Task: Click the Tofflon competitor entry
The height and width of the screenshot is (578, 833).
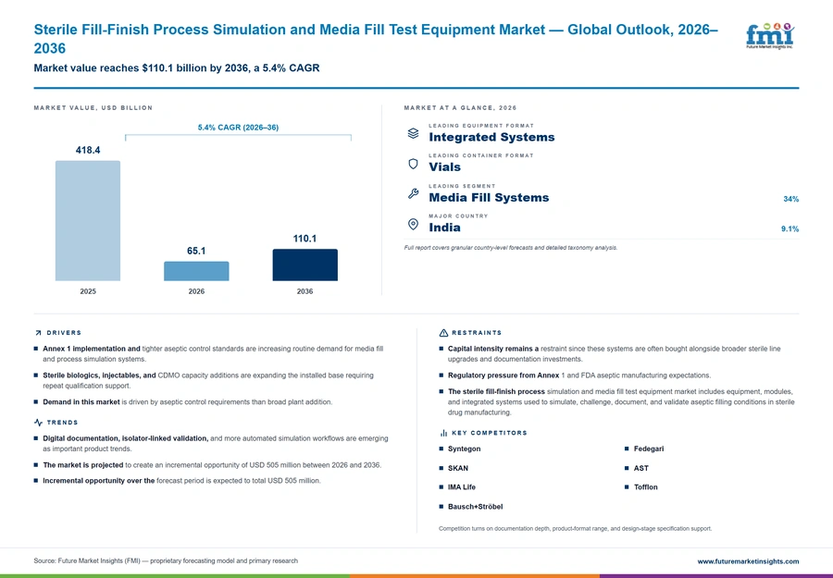Action: tap(645, 487)
